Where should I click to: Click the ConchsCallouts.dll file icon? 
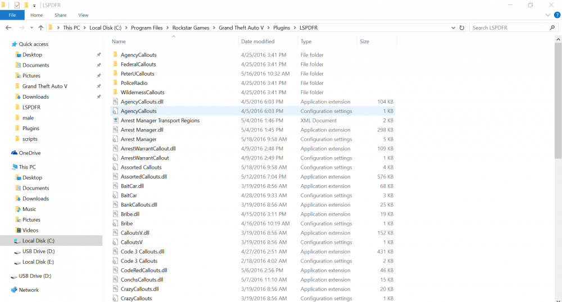pos(115,280)
